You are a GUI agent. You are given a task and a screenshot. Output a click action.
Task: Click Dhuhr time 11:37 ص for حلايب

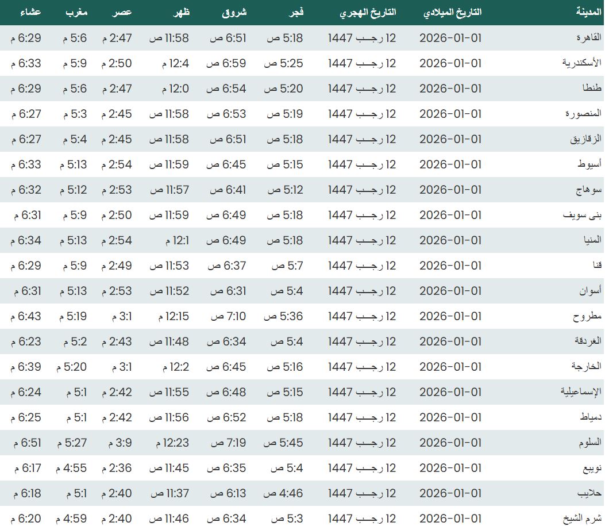click(x=170, y=493)
